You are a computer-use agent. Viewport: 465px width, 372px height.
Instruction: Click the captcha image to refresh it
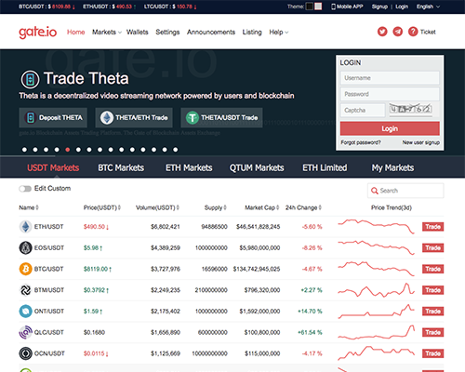(410, 110)
